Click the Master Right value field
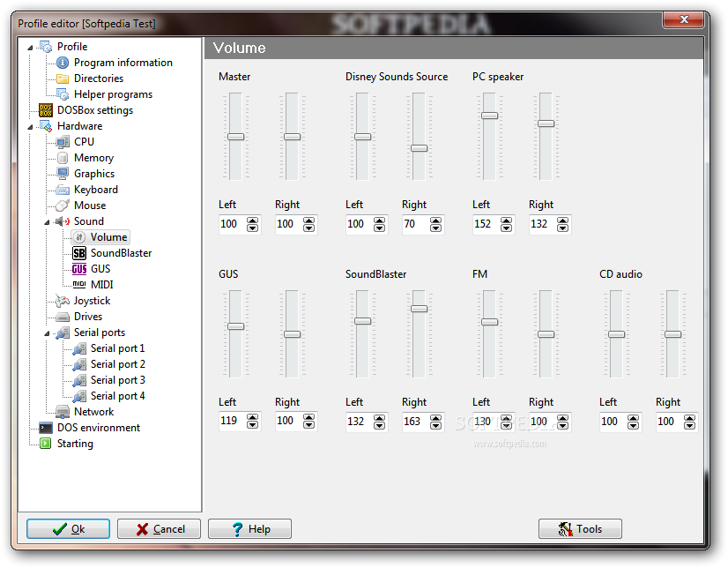Viewport: 728px width, 568px height. point(288,224)
